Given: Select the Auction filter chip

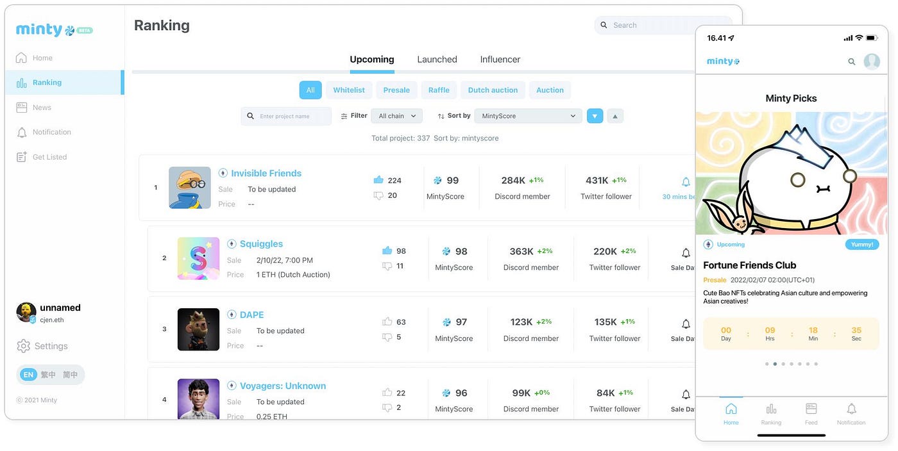Looking at the screenshot, I should coord(550,90).
